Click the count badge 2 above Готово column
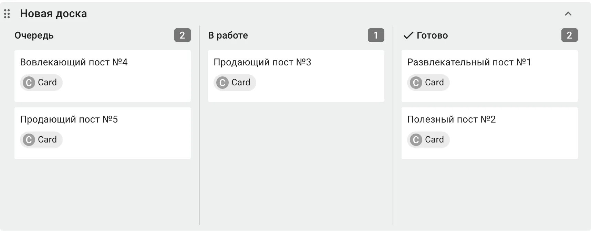Image resolution: width=591 pixels, height=232 pixels. pyautogui.click(x=570, y=35)
